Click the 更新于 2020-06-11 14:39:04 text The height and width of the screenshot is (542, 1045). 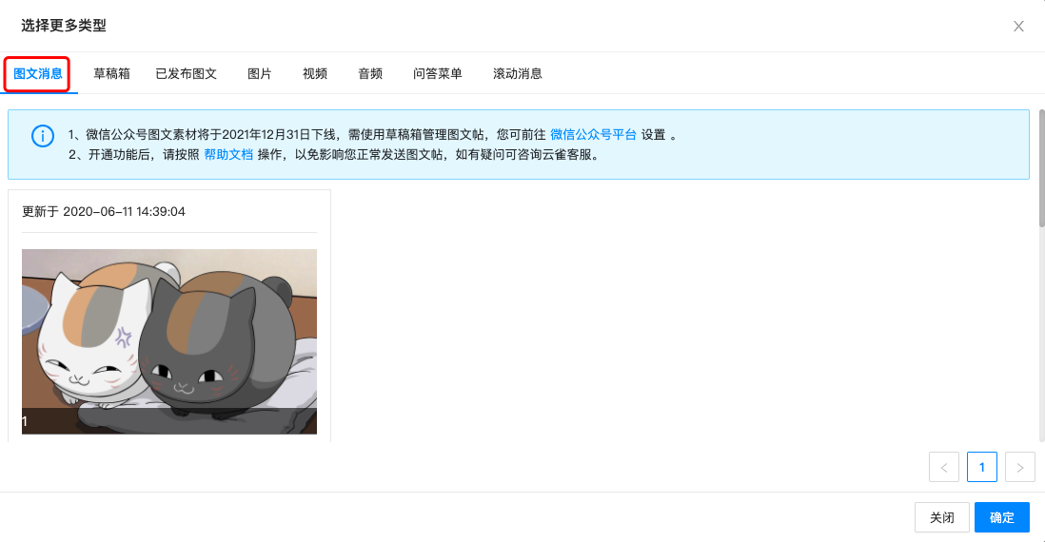click(x=104, y=212)
